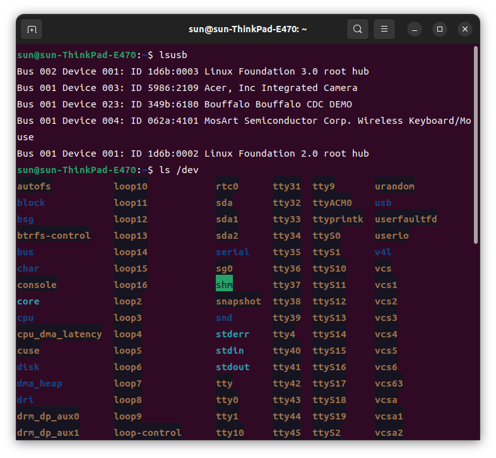Image resolution: width=496 pixels, height=458 pixels.
Task: Click the userio entry
Action: (392, 236)
